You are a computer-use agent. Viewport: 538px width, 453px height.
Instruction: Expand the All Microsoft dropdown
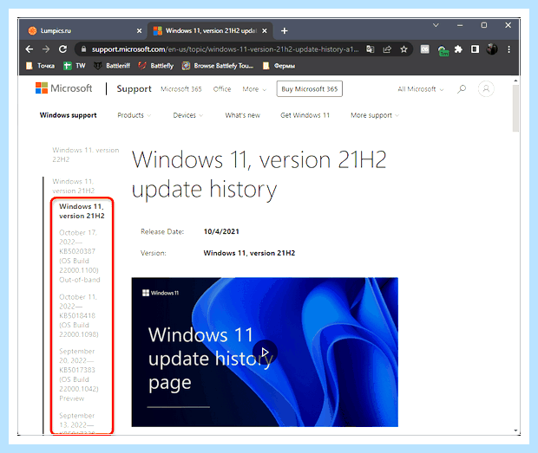420,89
